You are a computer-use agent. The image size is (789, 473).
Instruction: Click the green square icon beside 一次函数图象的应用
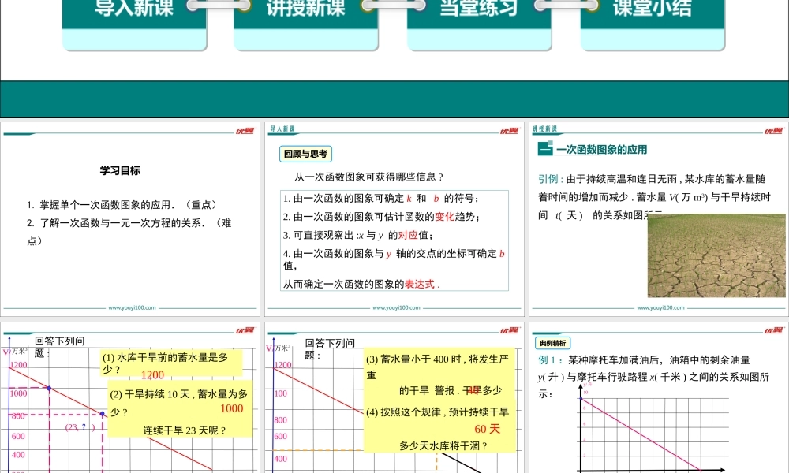point(544,149)
